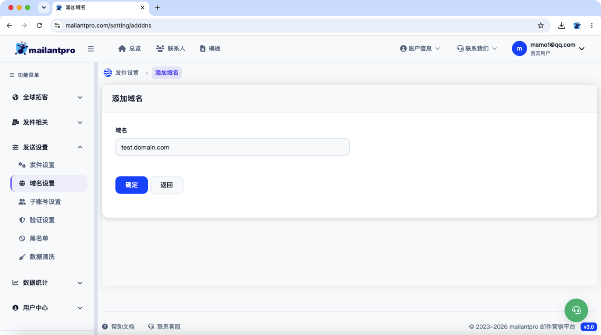Click the 返回 button
The image size is (601, 335).
point(167,185)
